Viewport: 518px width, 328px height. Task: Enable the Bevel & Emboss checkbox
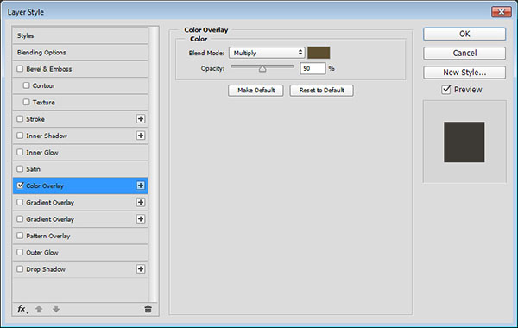(x=20, y=69)
